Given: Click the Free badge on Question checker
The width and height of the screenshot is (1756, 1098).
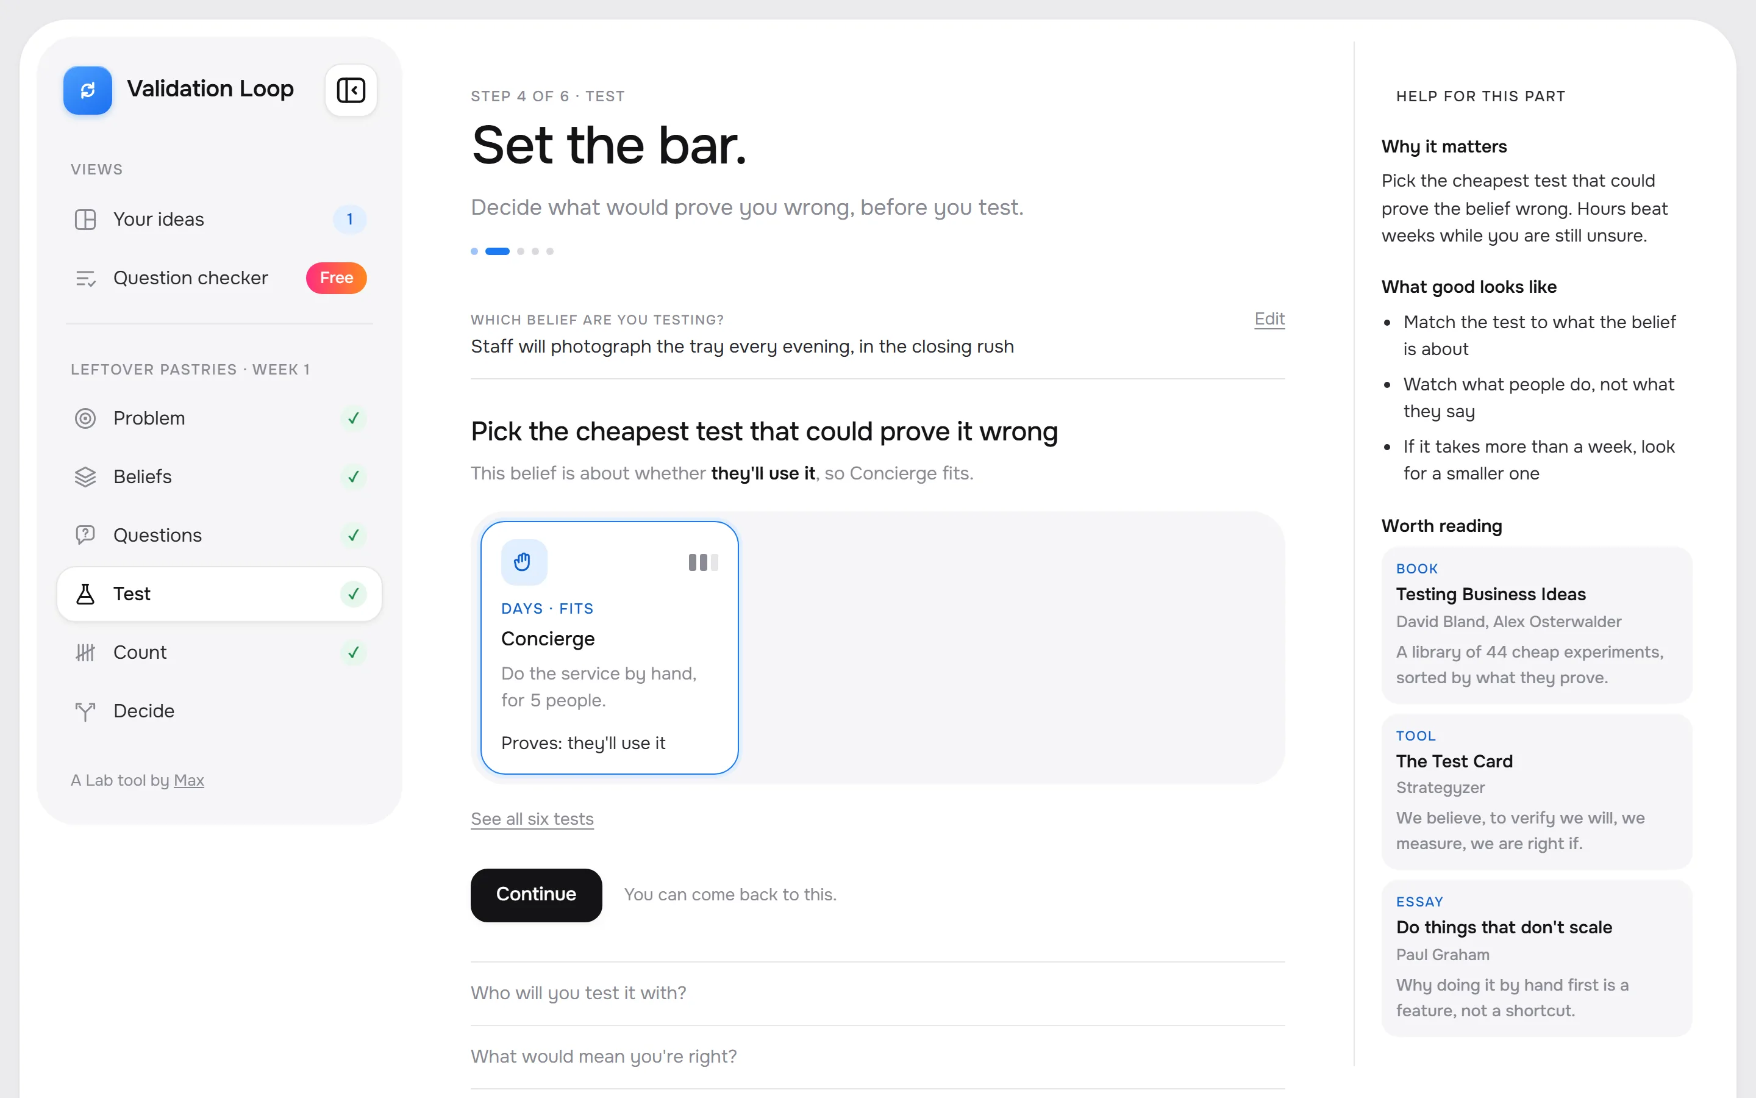Looking at the screenshot, I should (336, 278).
